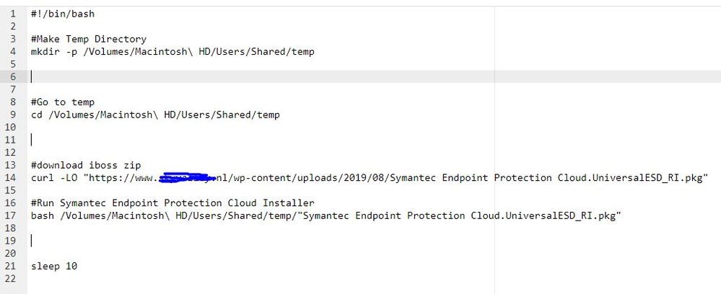Click the Run Symantec Installer comment

(172, 203)
